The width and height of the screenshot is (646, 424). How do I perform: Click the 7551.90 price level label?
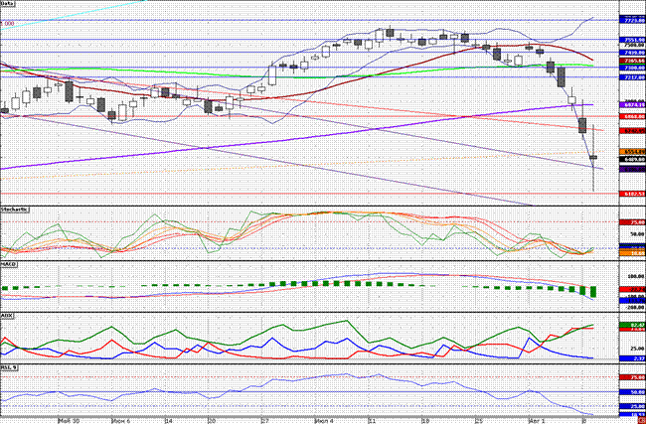click(632, 40)
